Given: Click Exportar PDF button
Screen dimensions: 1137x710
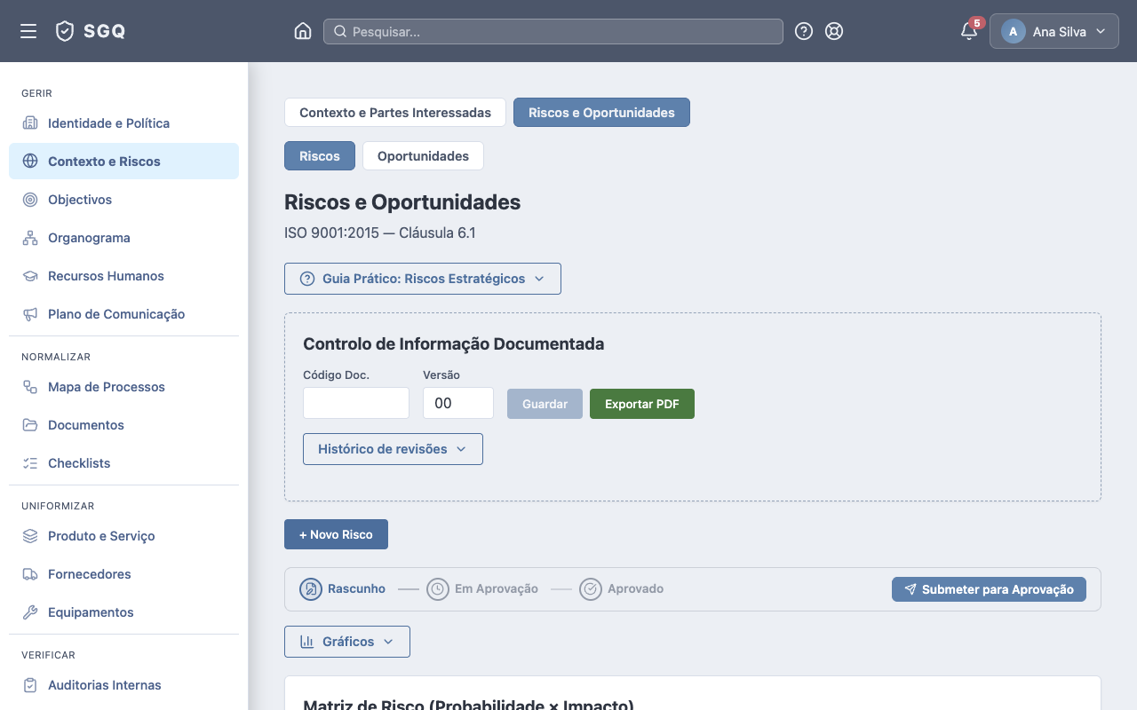Looking at the screenshot, I should point(642,404).
